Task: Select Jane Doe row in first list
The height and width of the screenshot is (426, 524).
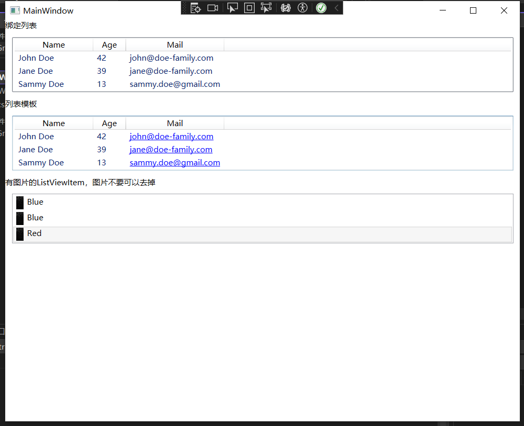Action: (263, 71)
